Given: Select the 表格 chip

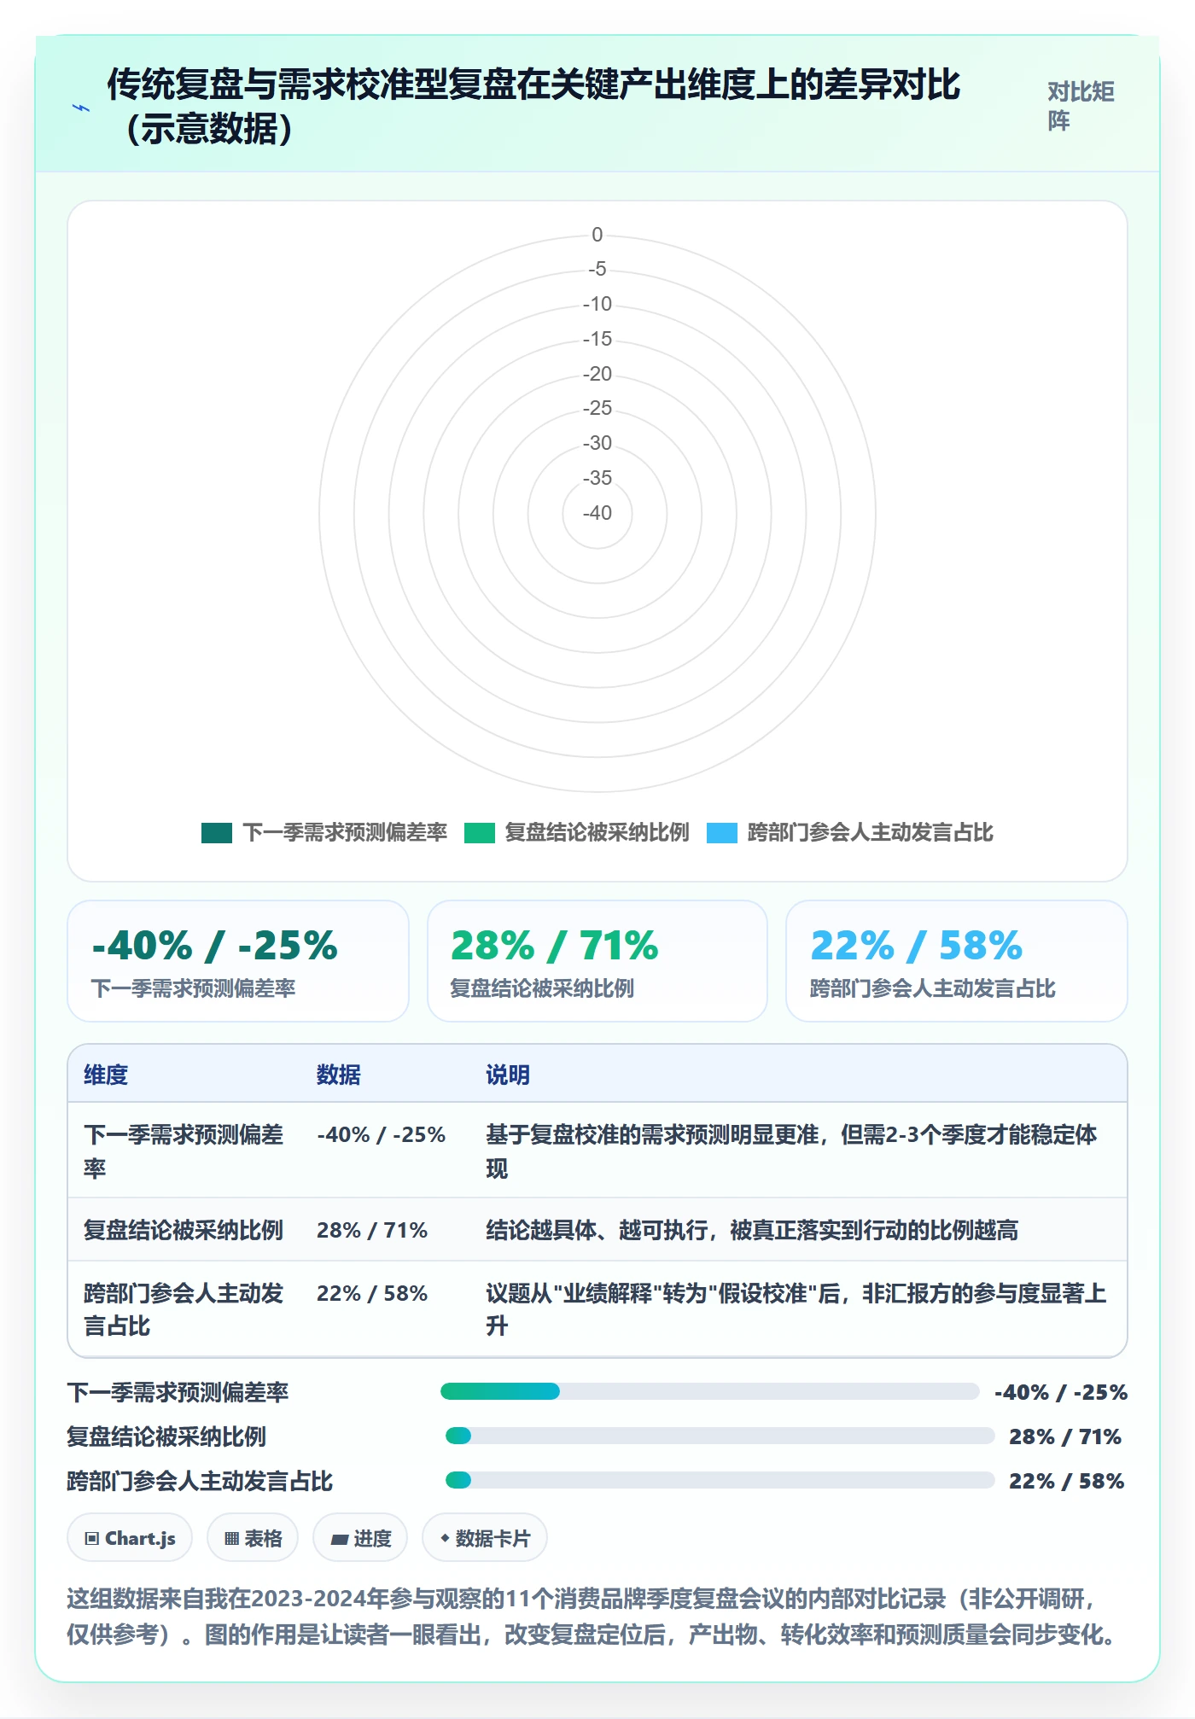Looking at the screenshot, I should pyautogui.click(x=253, y=1538).
